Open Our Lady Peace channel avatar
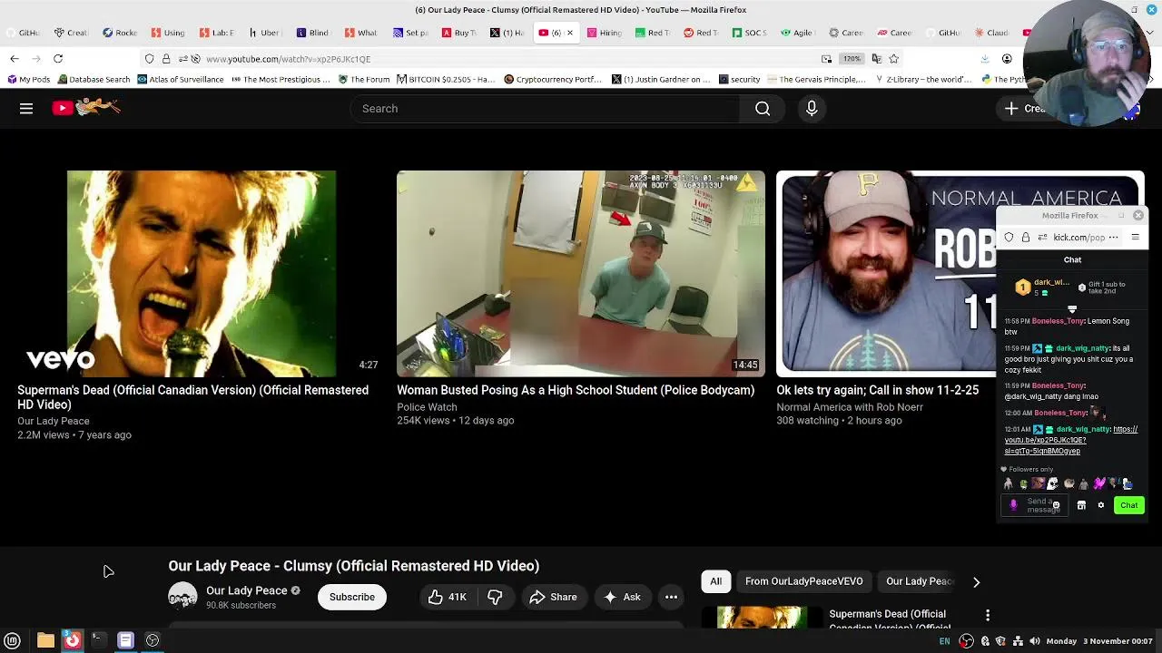This screenshot has height=653, width=1162. tap(182, 596)
